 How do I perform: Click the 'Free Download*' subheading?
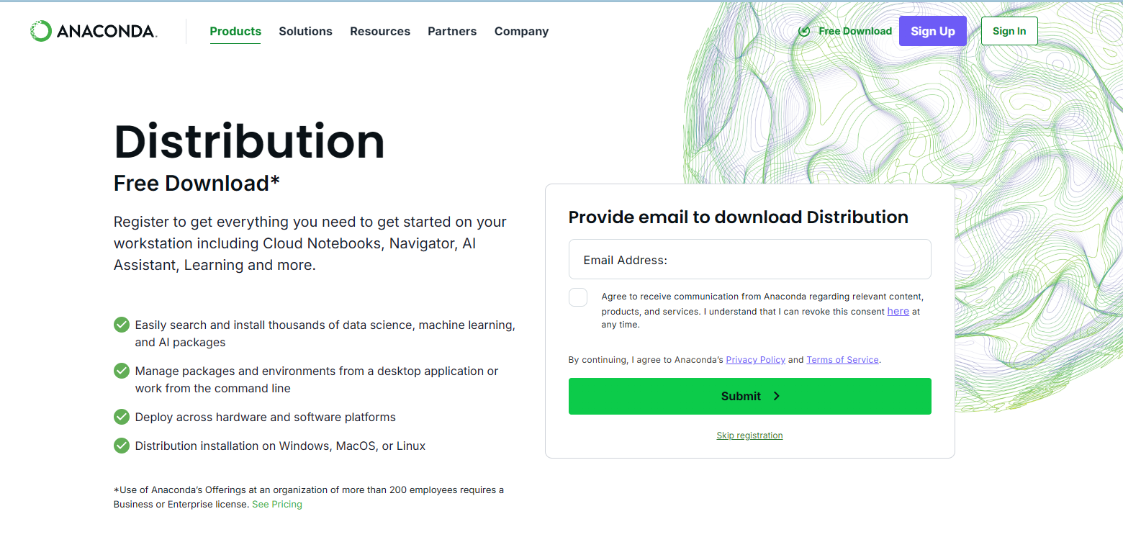pyautogui.click(x=197, y=184)
